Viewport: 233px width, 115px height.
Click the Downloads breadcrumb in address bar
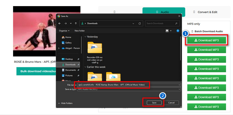[92, 24]
